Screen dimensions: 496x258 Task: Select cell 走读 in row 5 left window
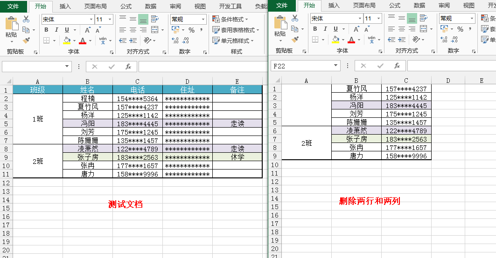coord(237,123)
